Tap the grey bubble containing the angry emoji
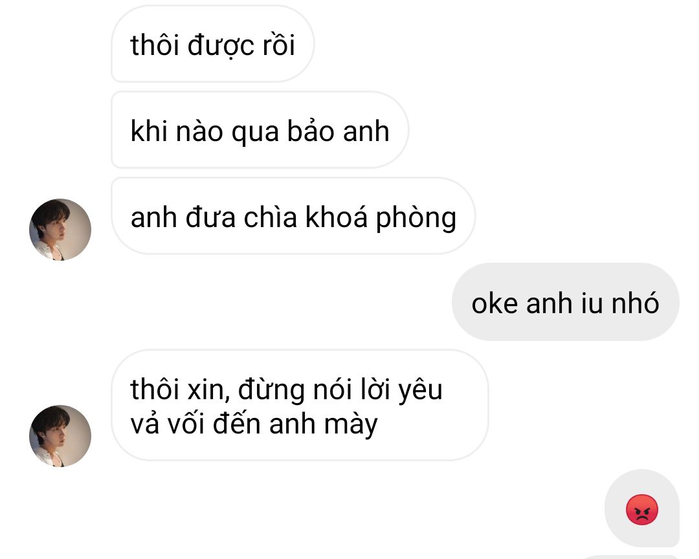This screenshot has width=699, height=559. pos(642,508)
